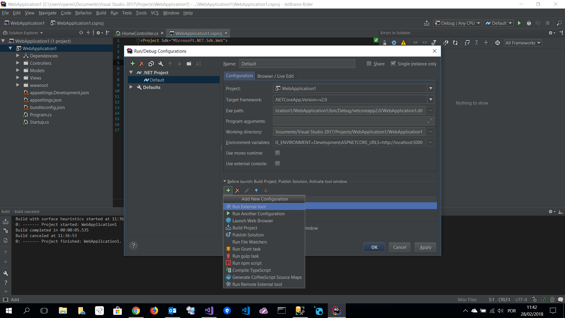This screenshot has height=318, width=565.
Task: Select Program.cs in Solution Explorer
Action: point(41,115)
